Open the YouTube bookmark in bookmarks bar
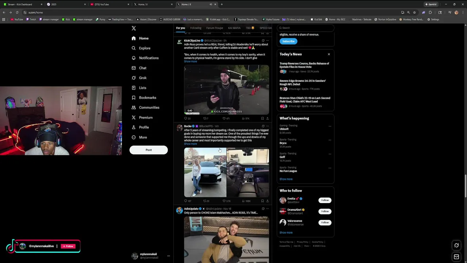 tap(17, 19)
